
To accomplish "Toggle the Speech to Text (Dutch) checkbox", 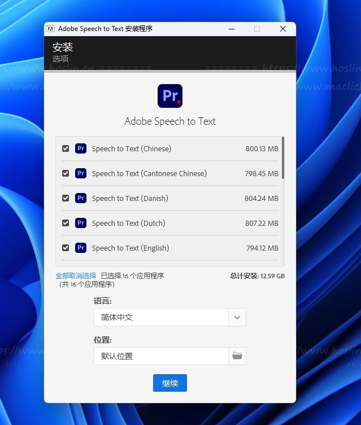I will click(x=66, y=223).
